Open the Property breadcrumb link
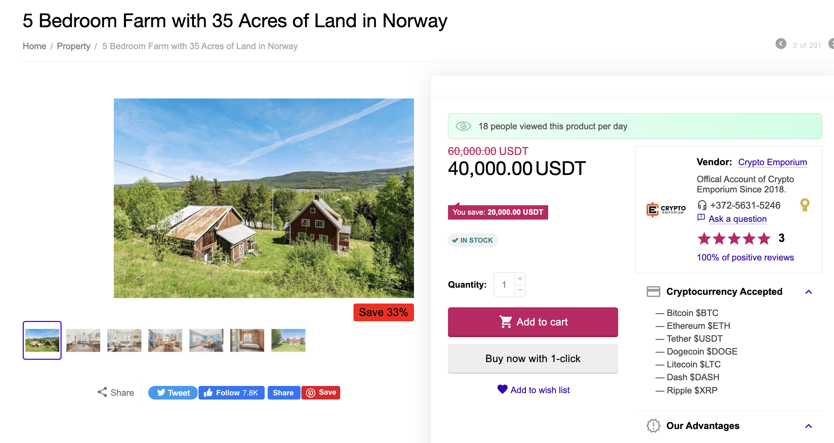834x443 pixels. point(73,46)
